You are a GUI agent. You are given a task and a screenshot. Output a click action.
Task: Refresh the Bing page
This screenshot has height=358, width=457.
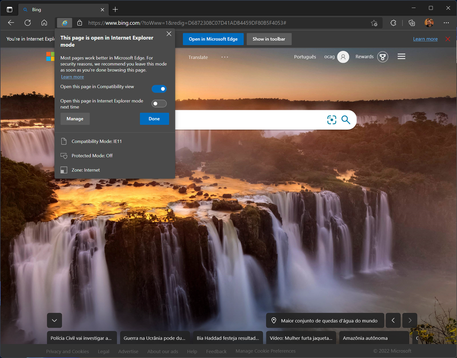(28, 23)
